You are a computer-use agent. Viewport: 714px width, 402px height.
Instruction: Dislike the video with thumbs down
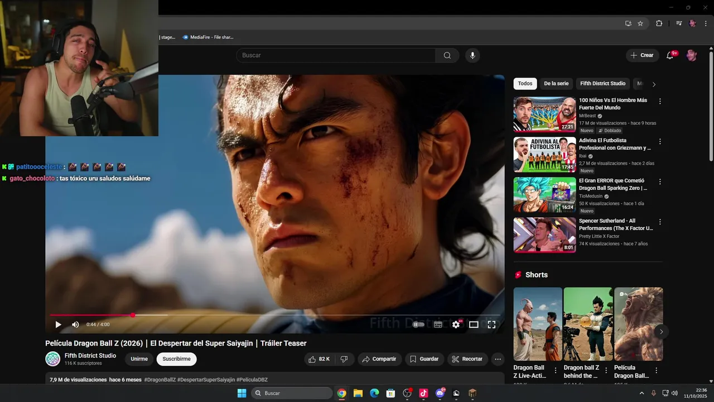pos(344,359)
